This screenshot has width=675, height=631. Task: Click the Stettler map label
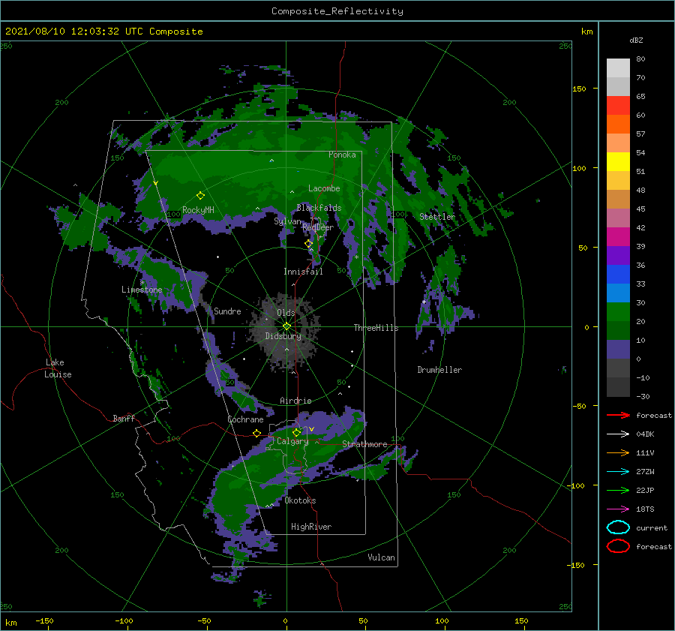(437, 217)
